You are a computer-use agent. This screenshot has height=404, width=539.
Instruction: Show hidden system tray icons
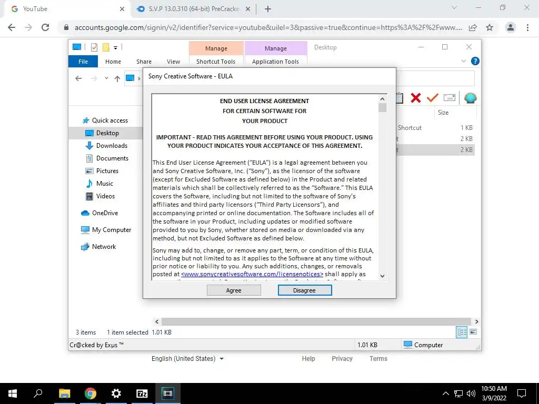tap(445, 393)
